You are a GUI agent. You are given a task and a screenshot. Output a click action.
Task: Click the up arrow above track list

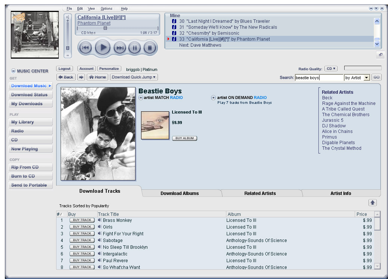373,203
